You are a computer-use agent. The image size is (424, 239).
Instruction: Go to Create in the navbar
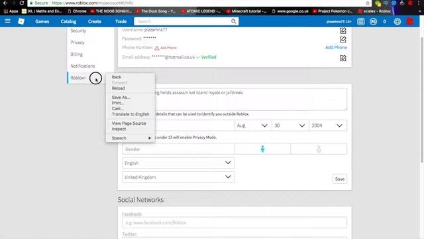click(x=94, y=21)
